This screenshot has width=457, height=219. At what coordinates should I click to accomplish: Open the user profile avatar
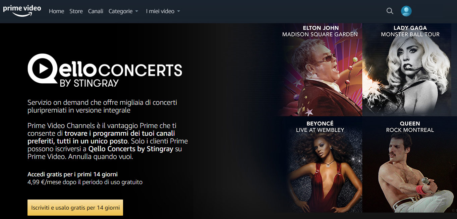coord(406,11)
